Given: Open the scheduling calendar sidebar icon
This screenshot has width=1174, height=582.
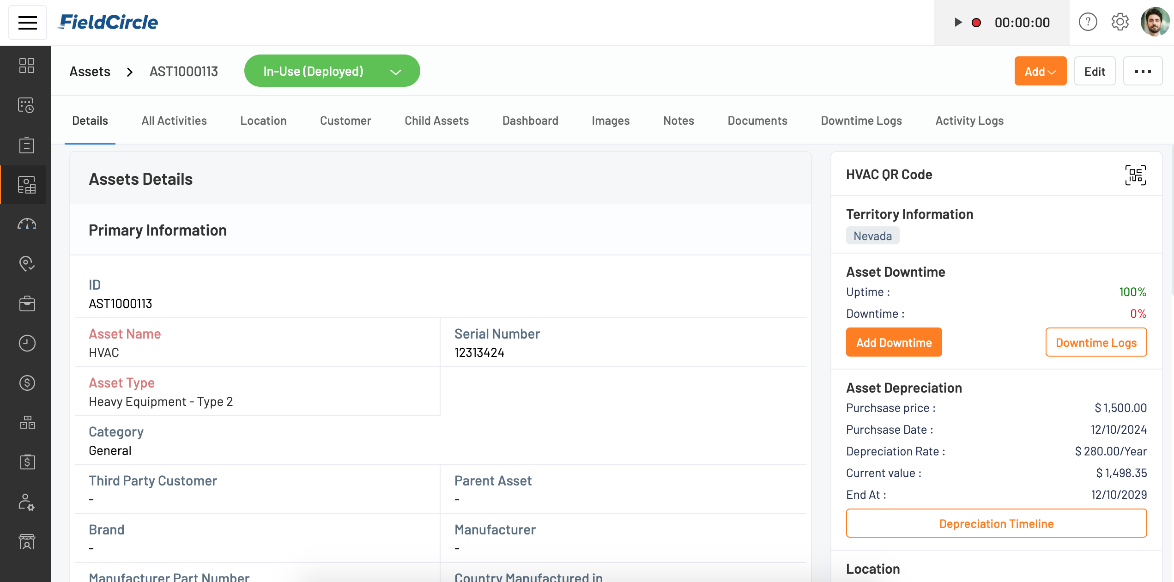Looking at the screenshot, I should coord(26,105).
